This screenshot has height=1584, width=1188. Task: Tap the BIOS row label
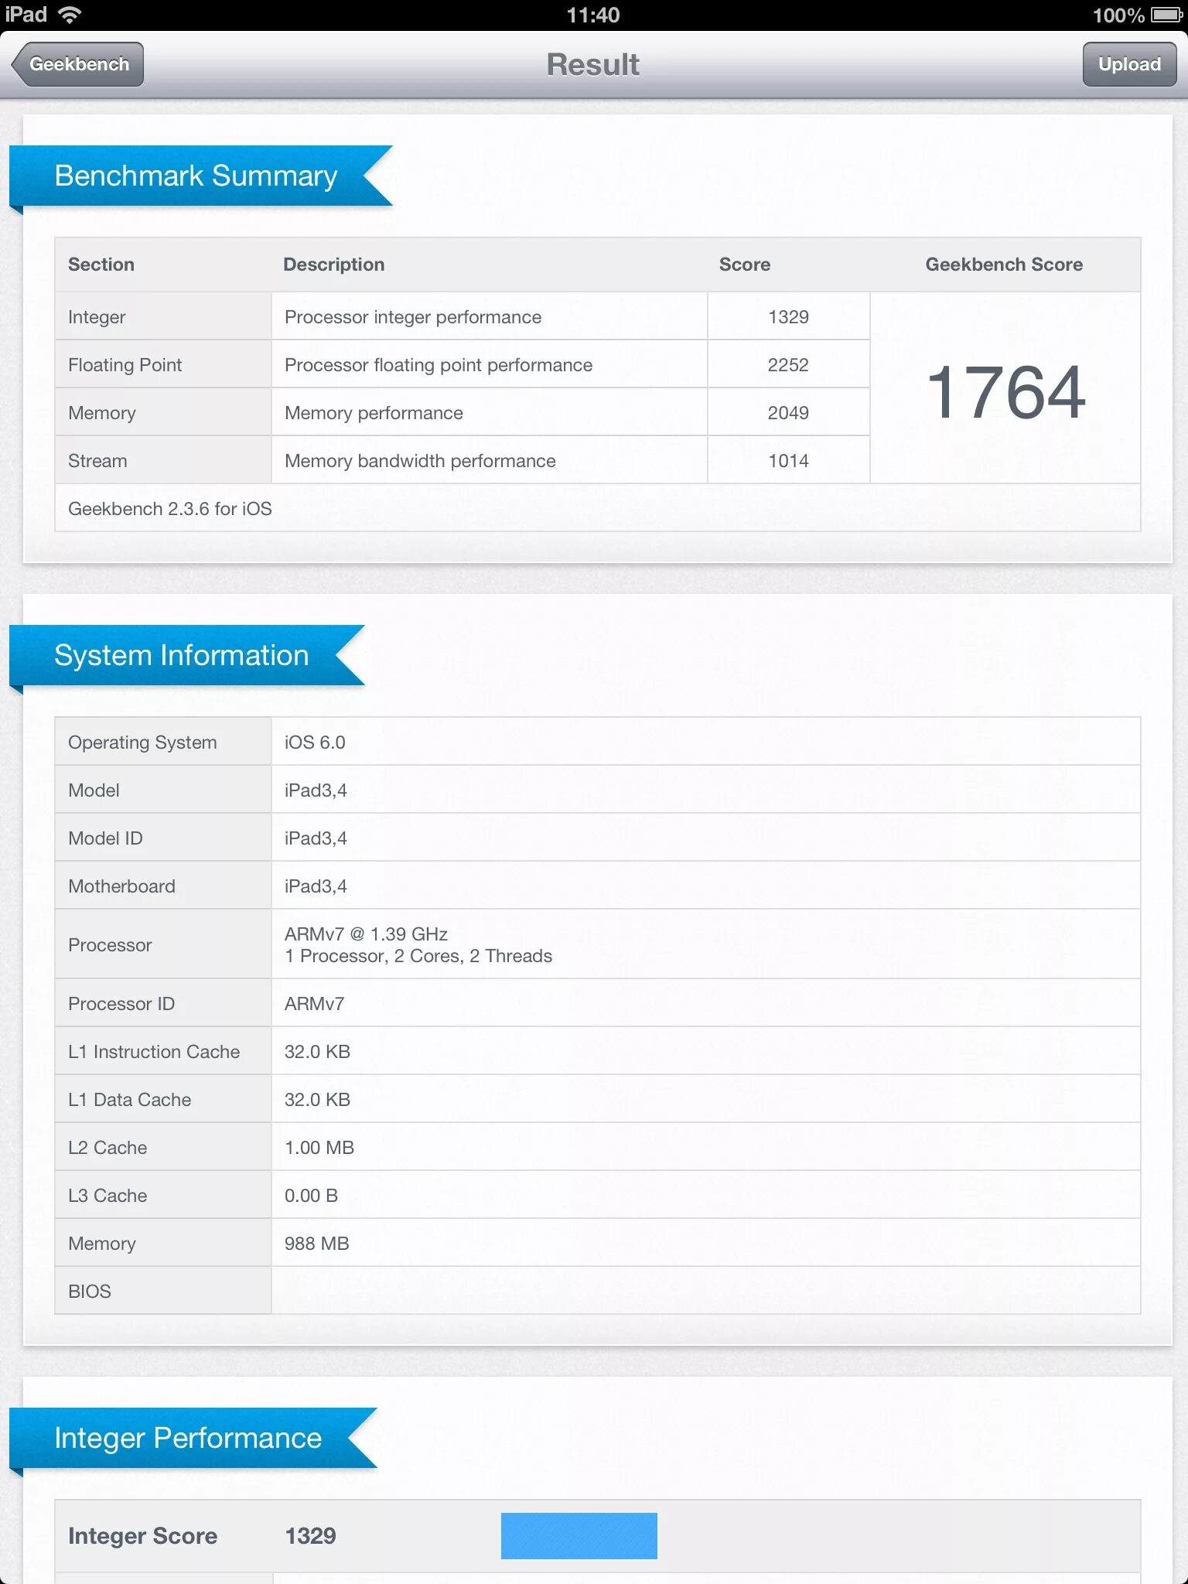[x=90, y=1291]
